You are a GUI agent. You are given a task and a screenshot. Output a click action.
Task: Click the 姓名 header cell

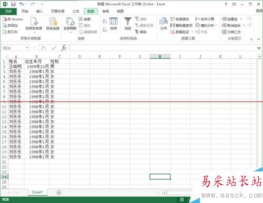pos(16,62)
